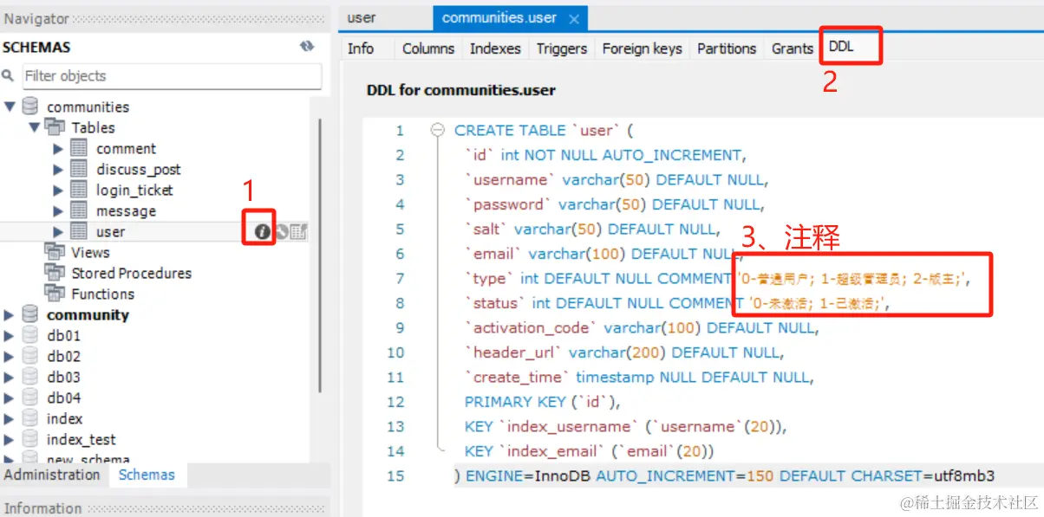Image resolution: width=1044 pixels, height=517 pixels.
Task: Open table info via the user row's info icon
Action: click(x=261, y=231)
